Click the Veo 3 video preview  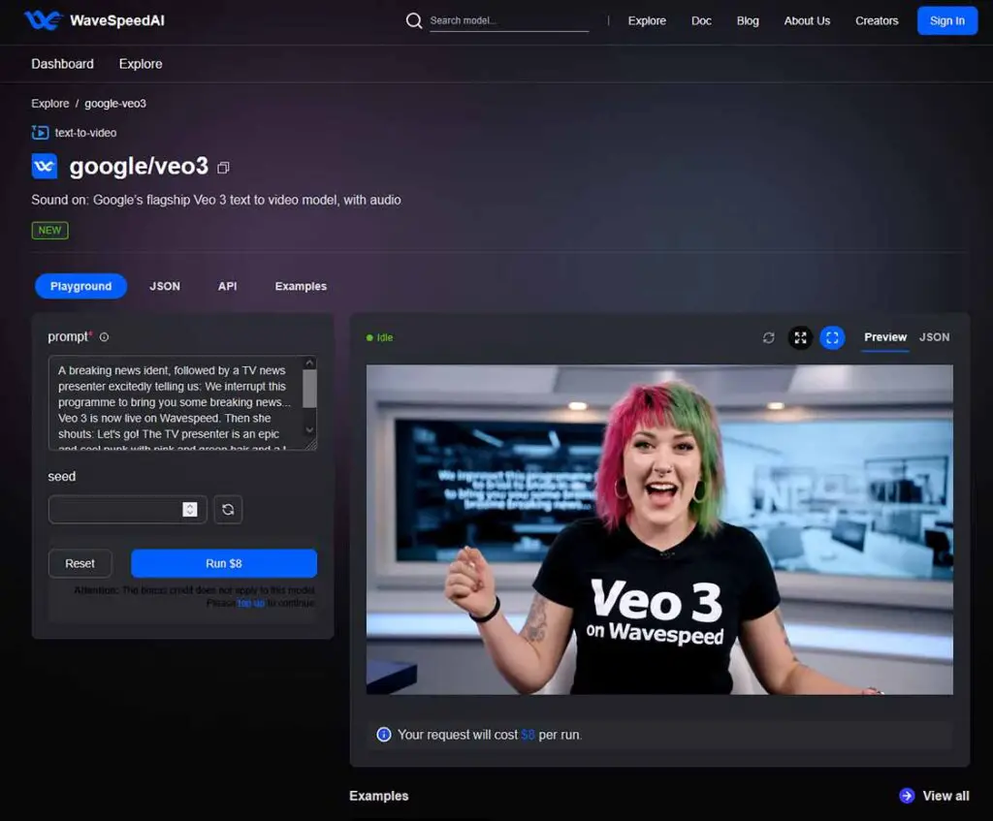659,530
